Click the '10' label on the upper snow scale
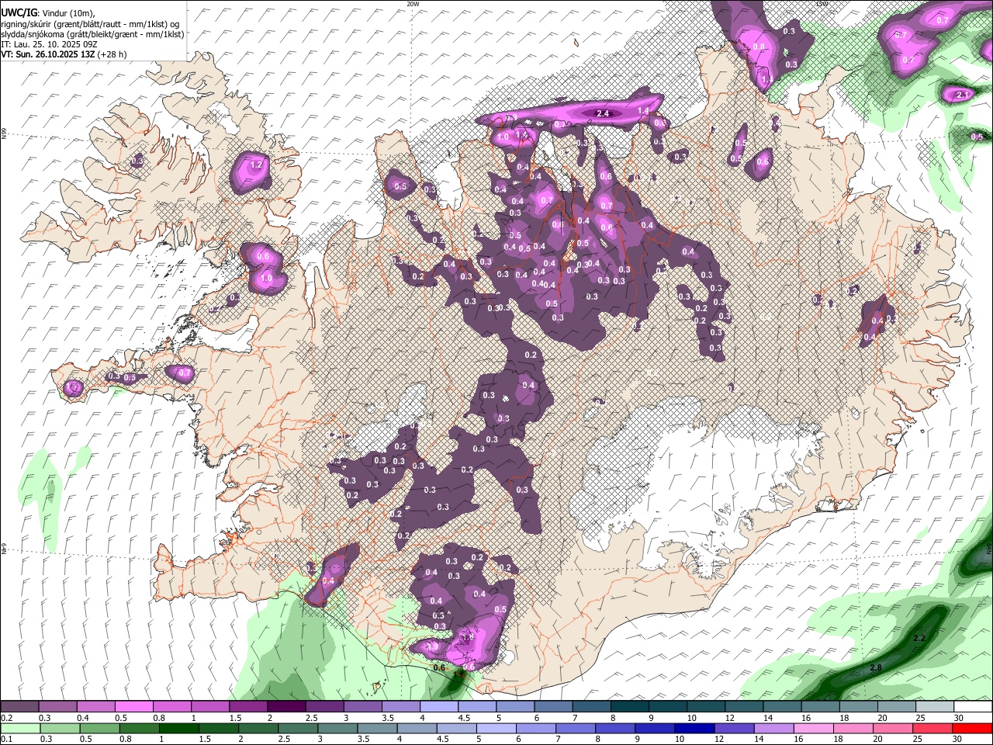 point(690,717)
